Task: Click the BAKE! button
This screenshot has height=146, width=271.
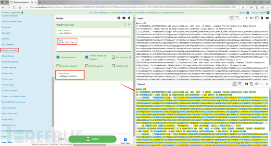Action: (92, 139)
